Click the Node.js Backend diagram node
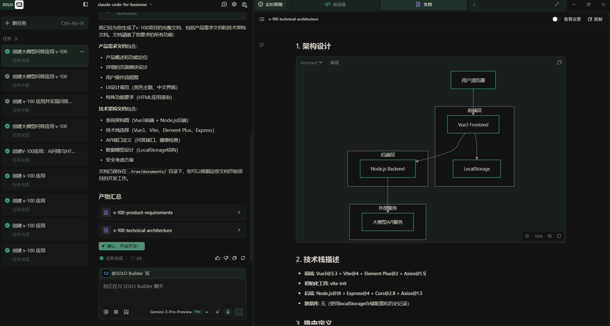Image resolution: width=610 pixels, height=326 pixels. pos(388,169)
